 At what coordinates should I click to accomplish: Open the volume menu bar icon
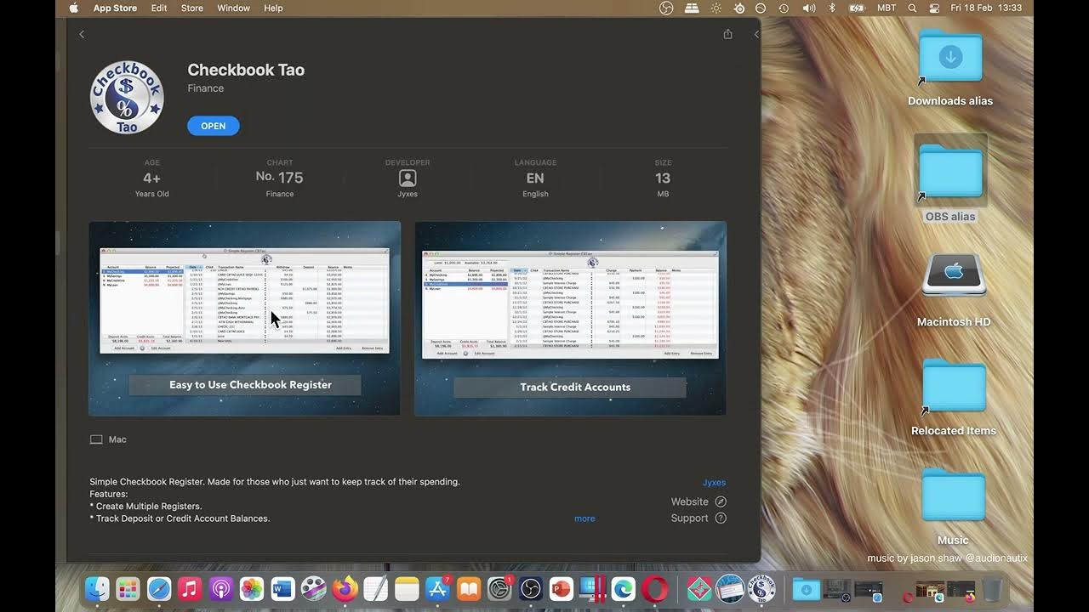point(808,8)
